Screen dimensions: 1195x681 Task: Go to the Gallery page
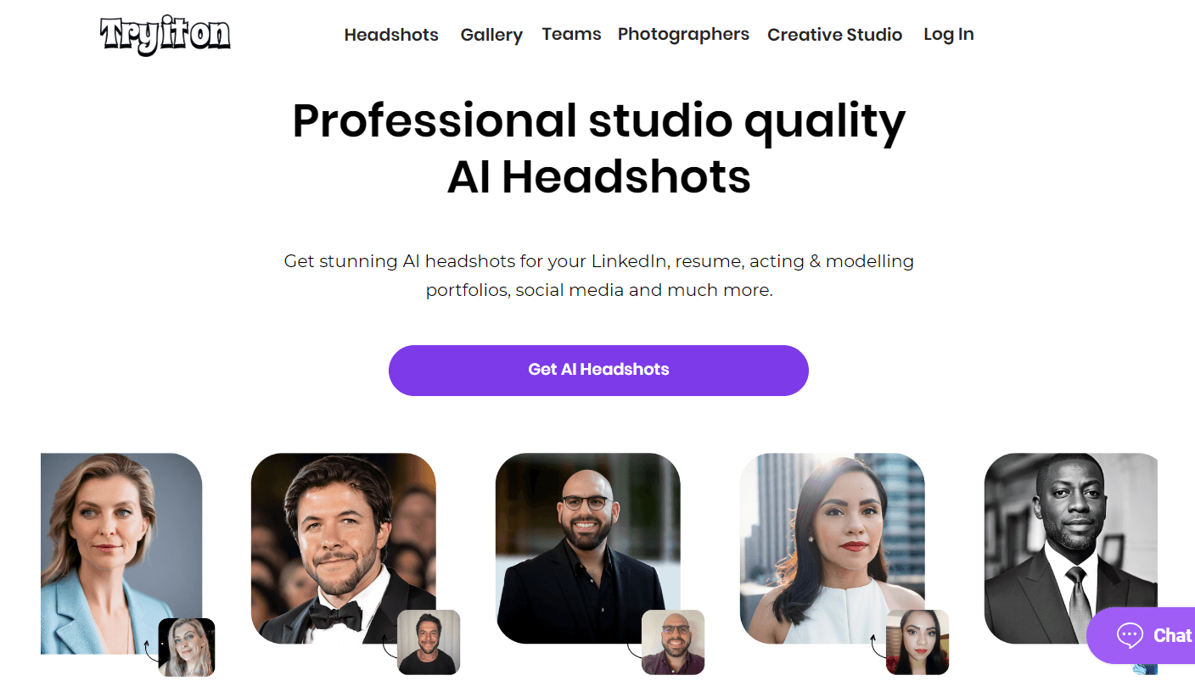[x=491, y=35]
